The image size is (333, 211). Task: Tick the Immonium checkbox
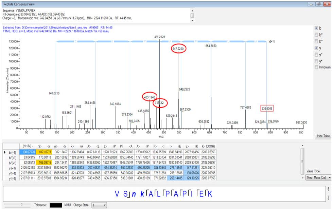click(317, 68)
